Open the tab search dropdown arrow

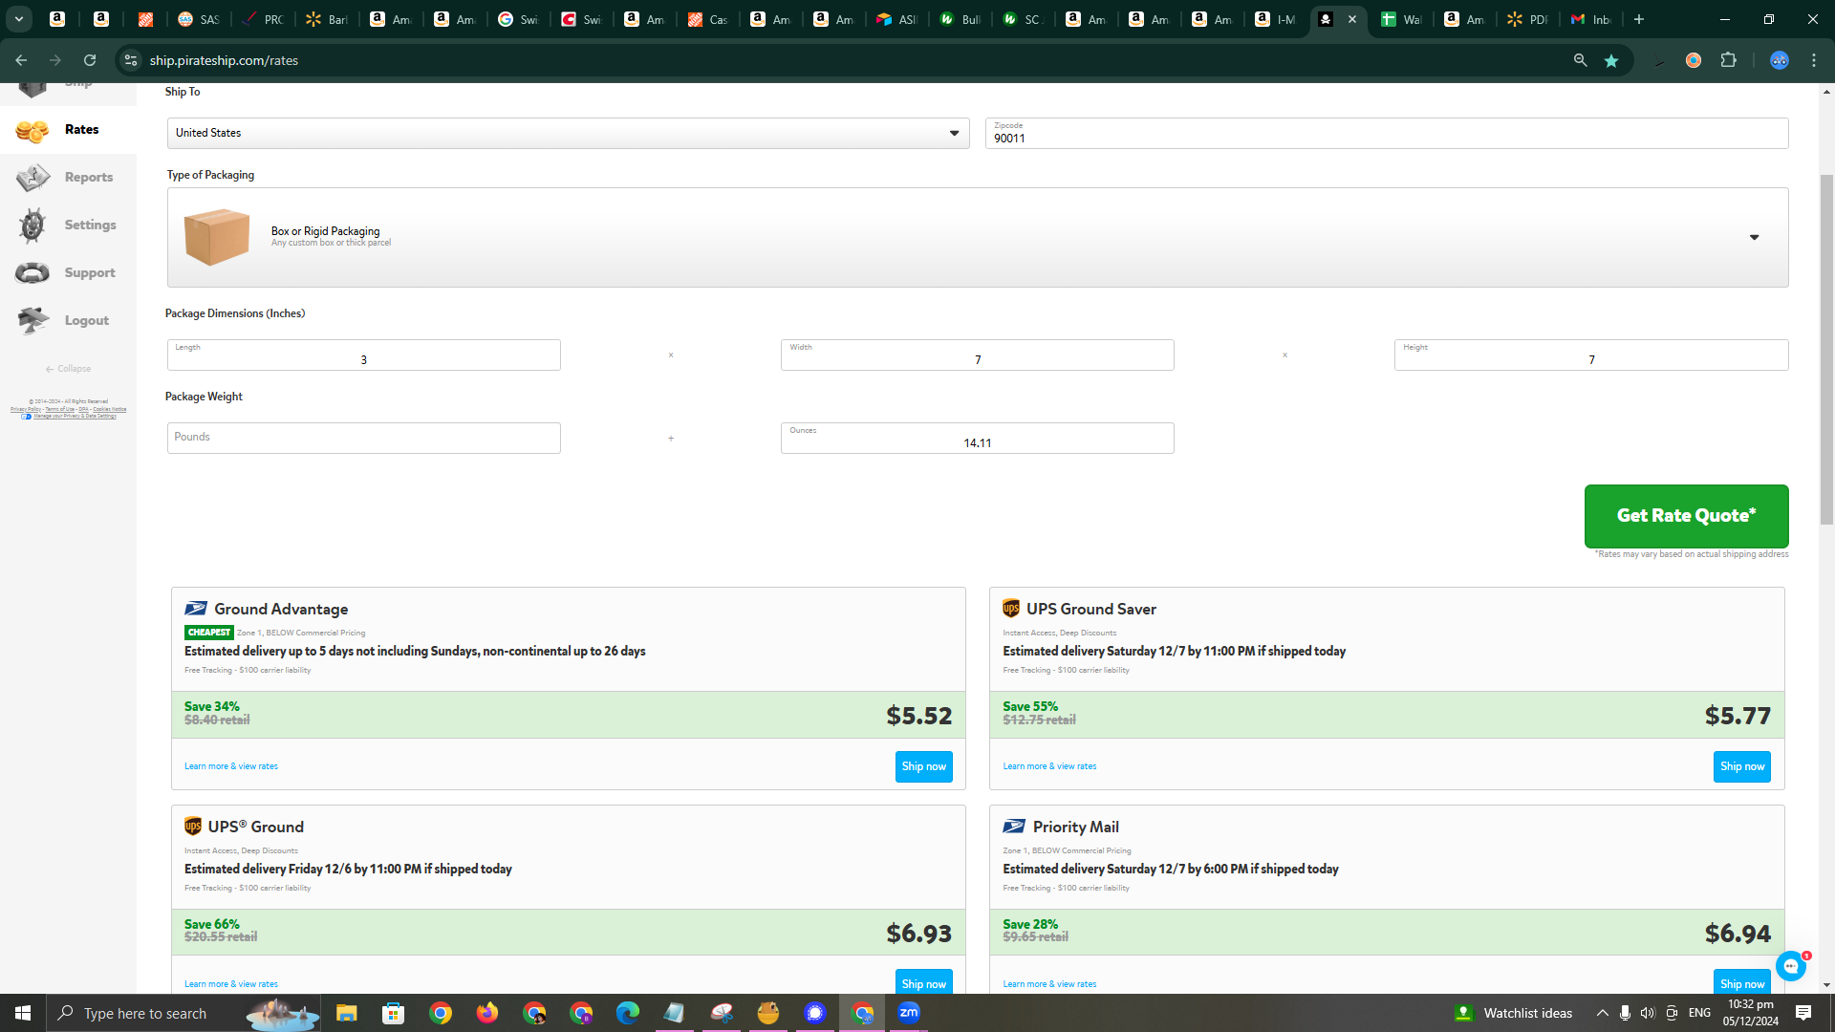(x=18, y=19)
